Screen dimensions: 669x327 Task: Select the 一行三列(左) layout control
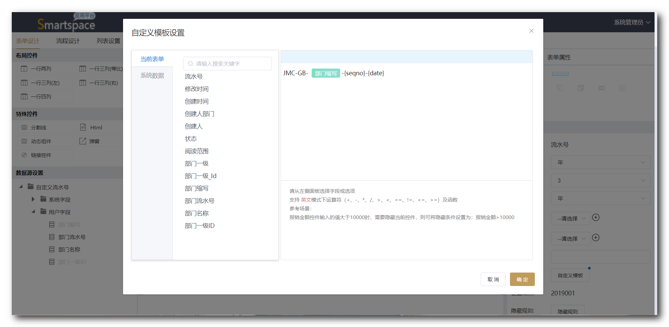[45, 83]
